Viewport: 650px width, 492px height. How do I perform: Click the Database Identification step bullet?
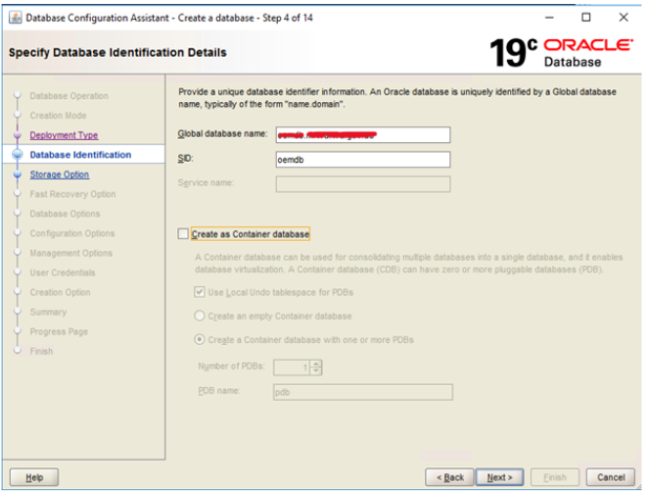17,155
